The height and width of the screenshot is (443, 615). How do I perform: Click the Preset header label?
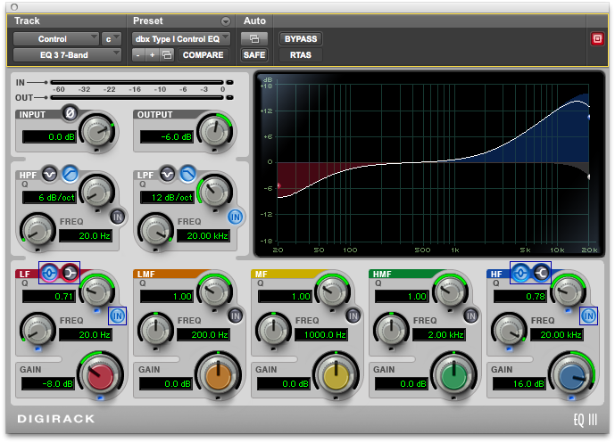coord(147,21)
